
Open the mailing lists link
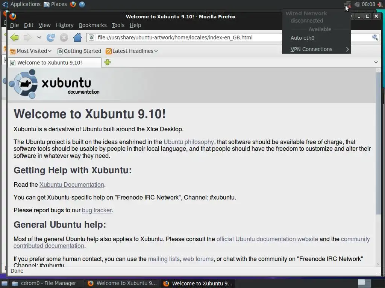(x=164, y=259)
